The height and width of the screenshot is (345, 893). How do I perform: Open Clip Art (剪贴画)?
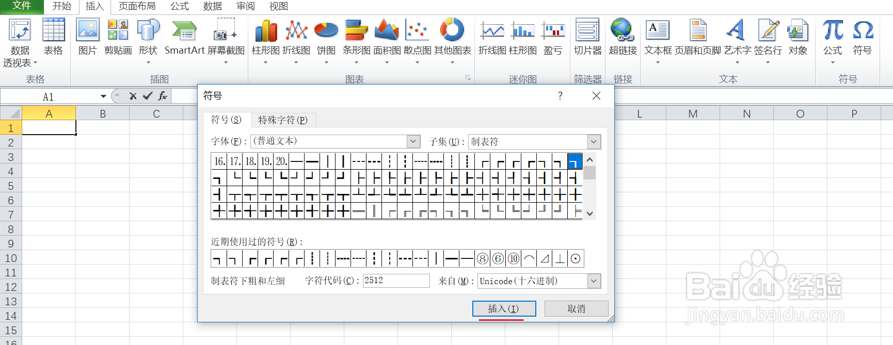coord(118,37)
